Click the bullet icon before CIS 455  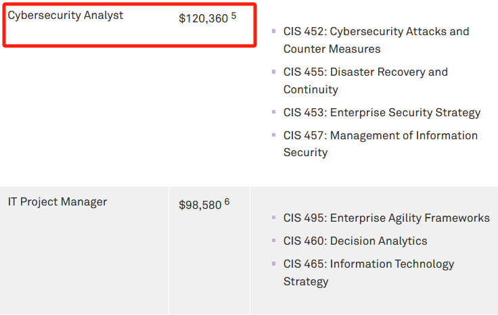click(274, 72)
